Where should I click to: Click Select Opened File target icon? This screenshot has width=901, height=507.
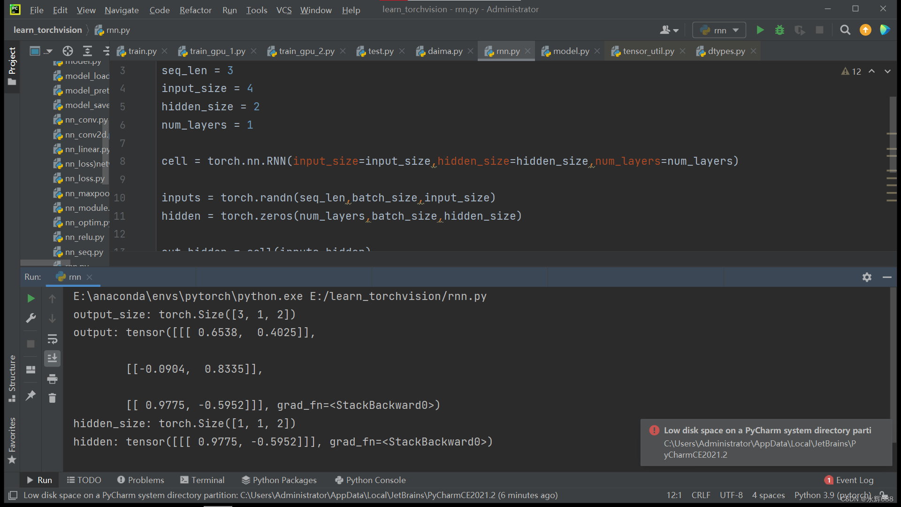(68, 51)
